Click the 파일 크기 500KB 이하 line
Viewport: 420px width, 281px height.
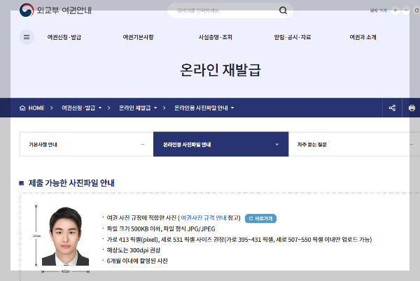point(161,229)
